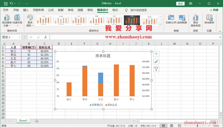
Task: Click the Chart Styles brush button
Action: 156,61
